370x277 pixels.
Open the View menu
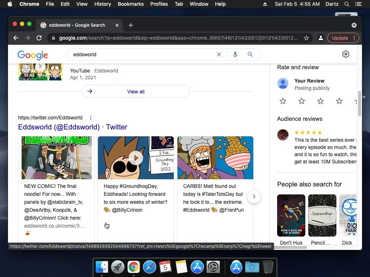pyautogui.click(x=82, y=4)
